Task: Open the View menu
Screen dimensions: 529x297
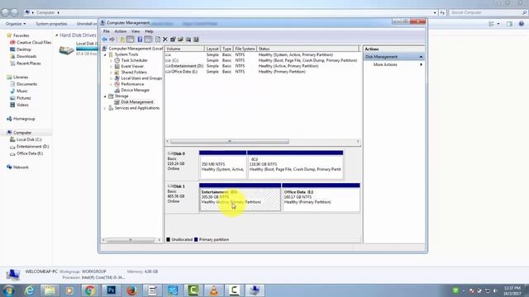Action: coord(136,31)
